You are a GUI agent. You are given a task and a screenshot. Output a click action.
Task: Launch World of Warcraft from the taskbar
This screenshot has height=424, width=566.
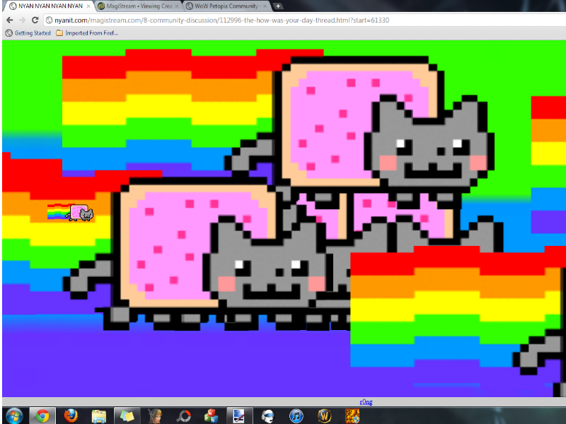324,416
